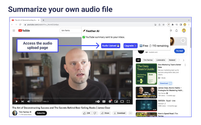Reload the page
Screen dimensions: 201x125
(x=20, y=24)
